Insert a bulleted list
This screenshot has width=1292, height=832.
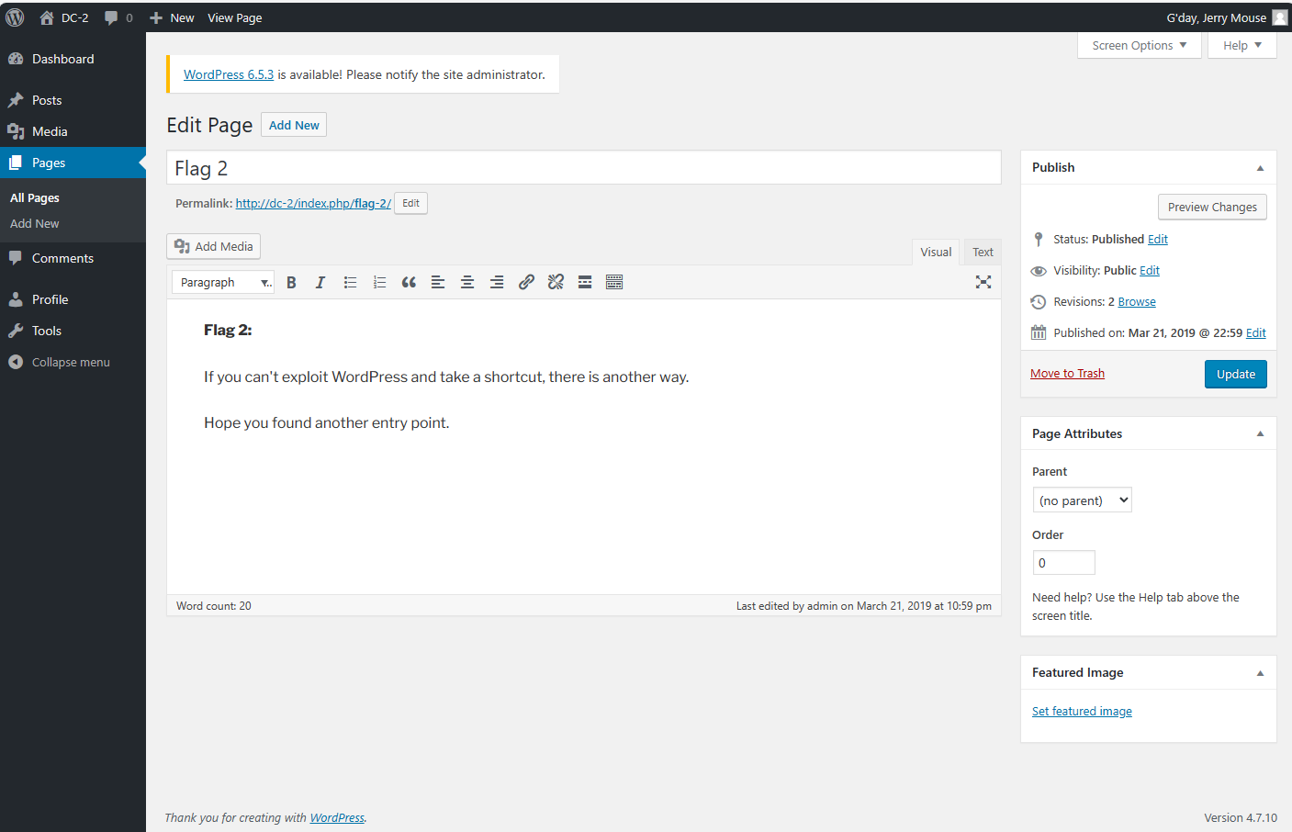(x=350, y=282)
